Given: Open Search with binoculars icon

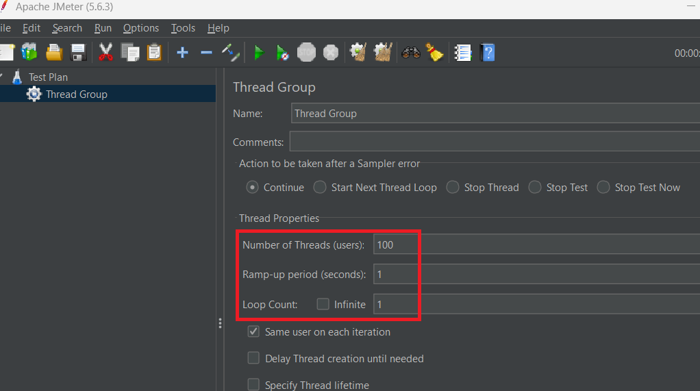Looking at the screenshot, I should 411,53.
